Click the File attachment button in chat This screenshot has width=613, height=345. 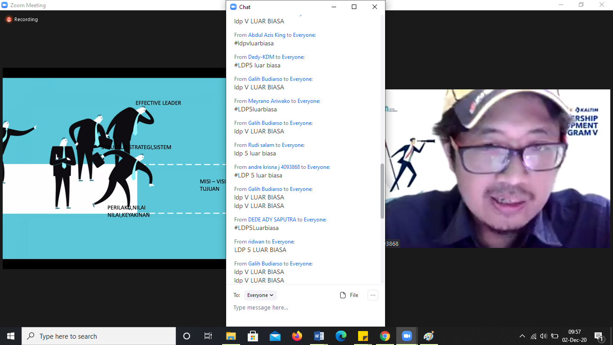click(x=349, y=295)
